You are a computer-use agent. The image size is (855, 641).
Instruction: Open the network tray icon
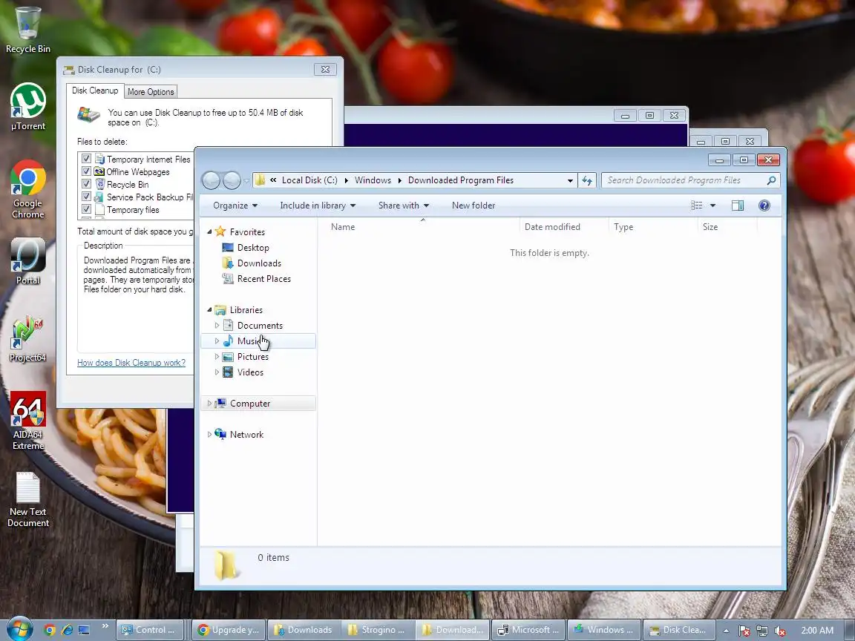point(762,631)
